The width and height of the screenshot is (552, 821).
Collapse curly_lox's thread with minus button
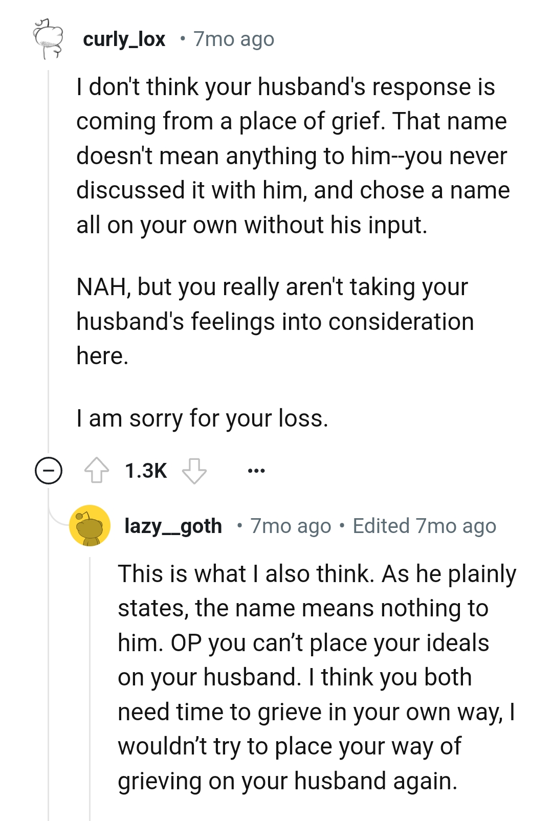click(x=49, y=470)
